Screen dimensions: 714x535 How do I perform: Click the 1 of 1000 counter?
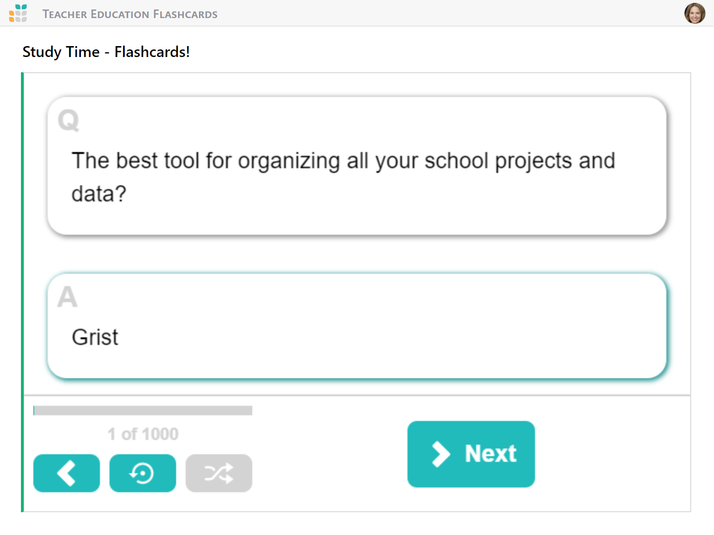tap(143, 434)
